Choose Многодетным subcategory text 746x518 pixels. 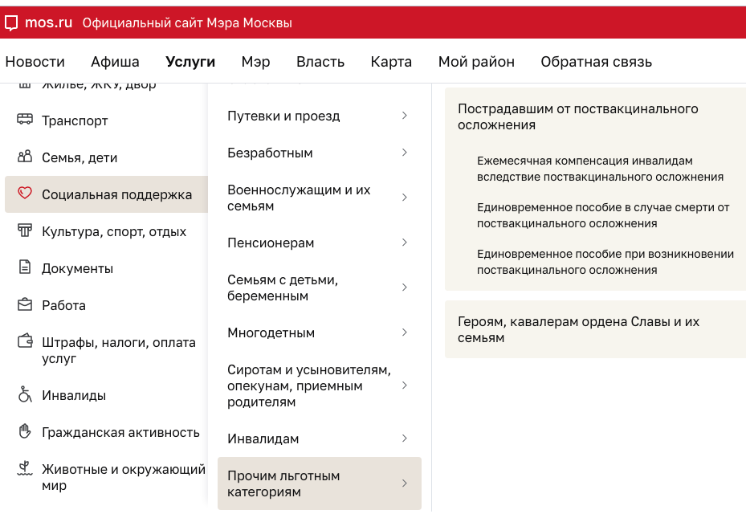coord(271,332)
